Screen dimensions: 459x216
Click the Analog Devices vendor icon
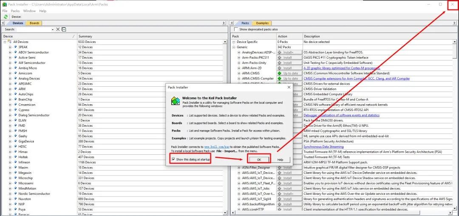click(x=15, y=78)
